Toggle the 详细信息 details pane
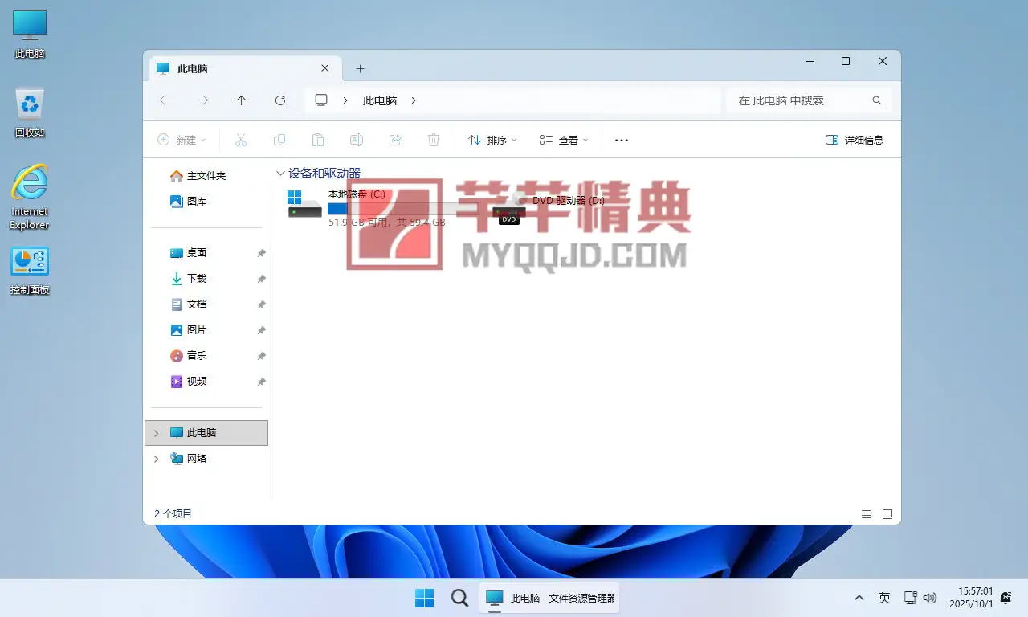Viewport: 1028px width, 617px height. (855, 140)
